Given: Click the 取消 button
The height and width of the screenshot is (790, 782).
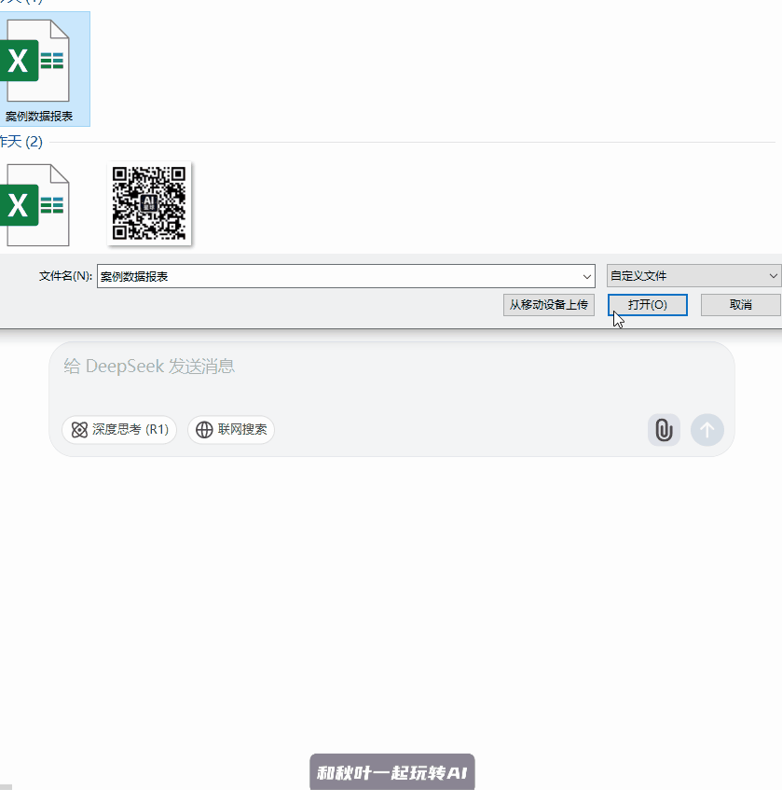Looking at the screenshot, I should [740, 305].
